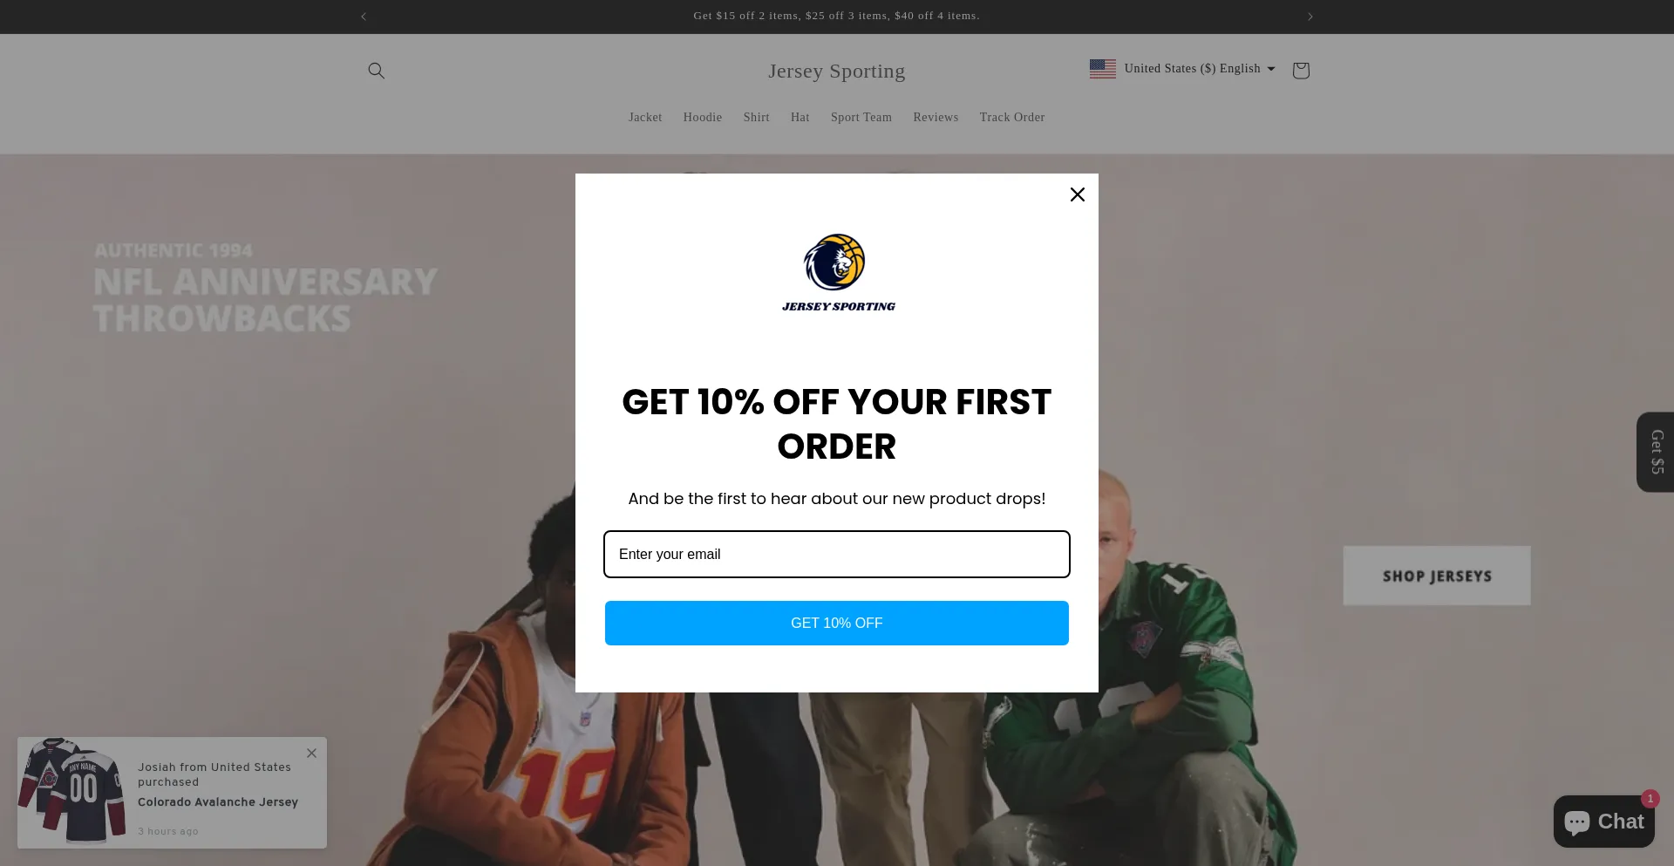The image size is (1674, 866).
Task: Click the Colorado Avalanche Jersey thumbnail
Action: tap(73, 790)
